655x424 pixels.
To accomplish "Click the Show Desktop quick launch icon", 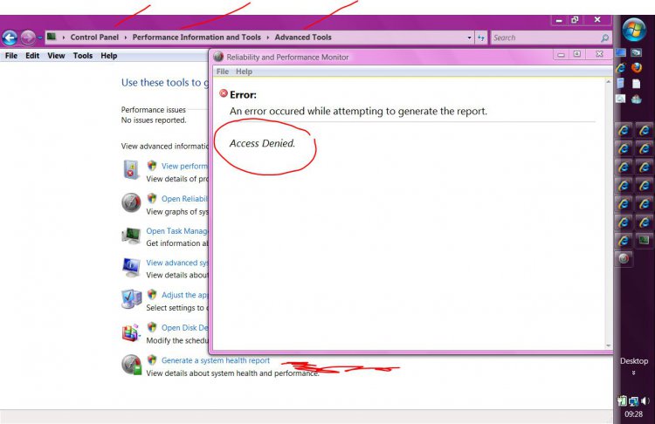I will (621, 52).
